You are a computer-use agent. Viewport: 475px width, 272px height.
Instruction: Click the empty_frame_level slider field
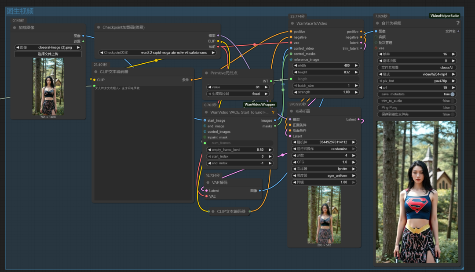coord(240,150)
